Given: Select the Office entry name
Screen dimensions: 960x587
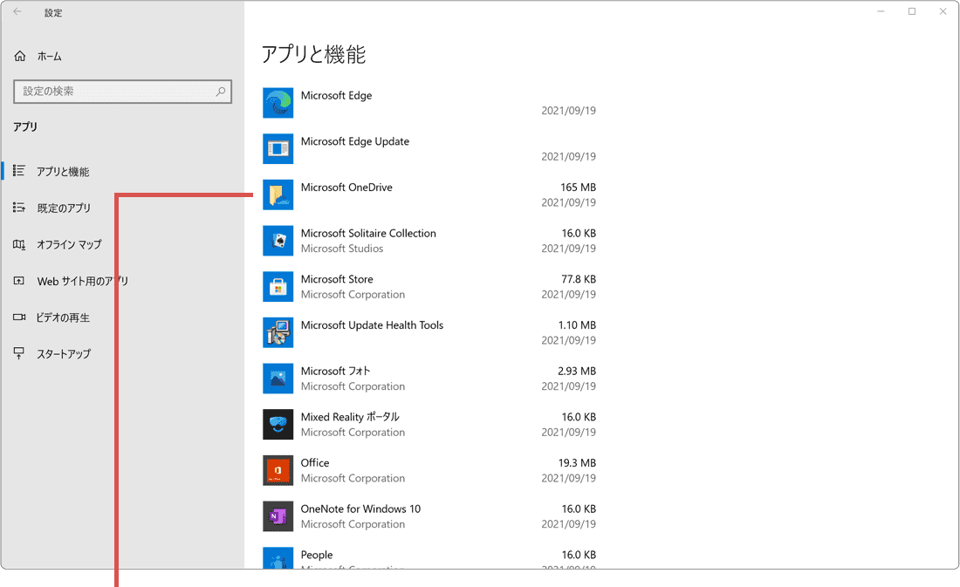Looking at the screenshot, I should (x=315, y=463).
